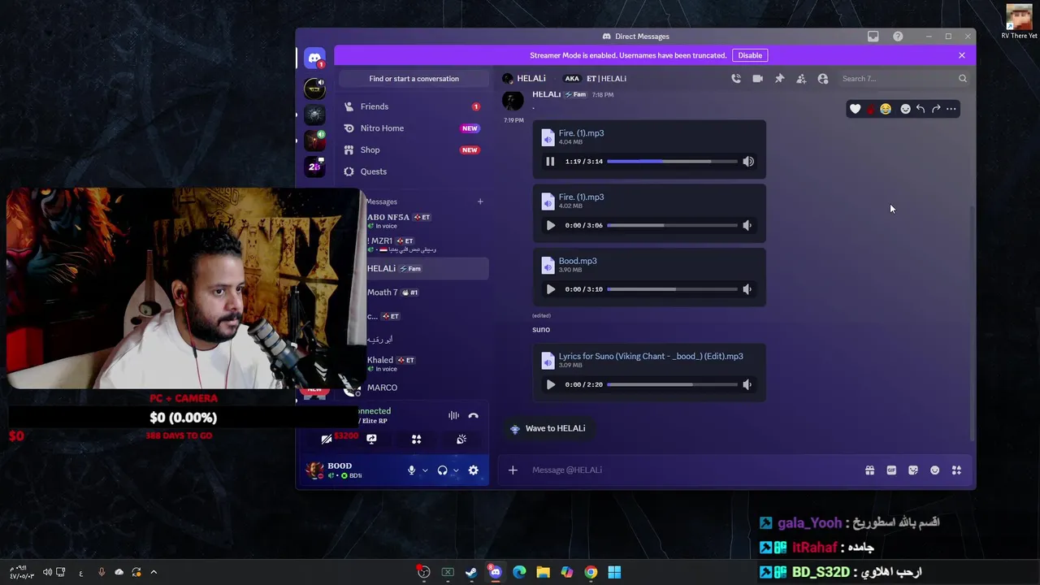Viewport: 1040px width, 585px height.
Task: Open the emoji picker in message bar
Action: click(935, 470)
